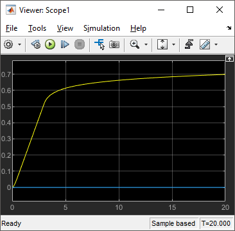Select the Zoom magnifier tool
Image resolution: width=235 pixels, height=231 pixels.
[135, 44]
